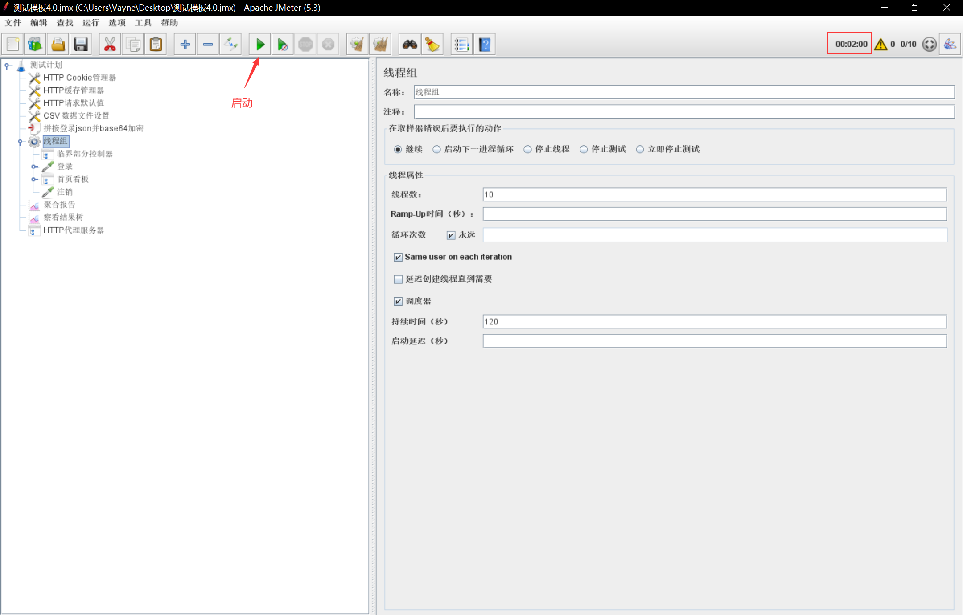Click Start no pauses button
Image resolution: width=963 pixels, height=615 pixels.
283,44
